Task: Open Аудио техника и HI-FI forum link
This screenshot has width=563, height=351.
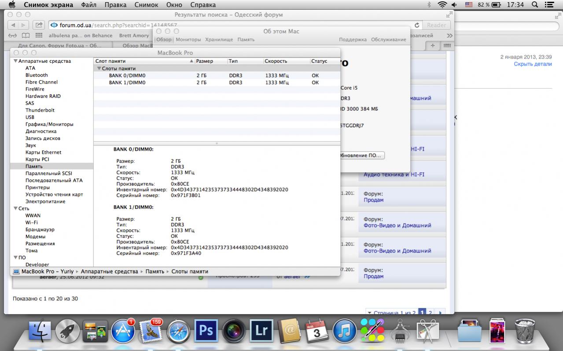Action: (x=394, y=174)
